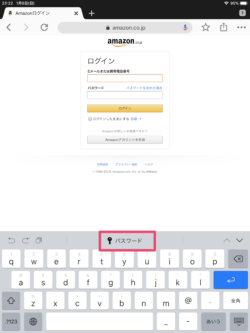Toggle 全角 full-width input key

(x=235, y=301)
